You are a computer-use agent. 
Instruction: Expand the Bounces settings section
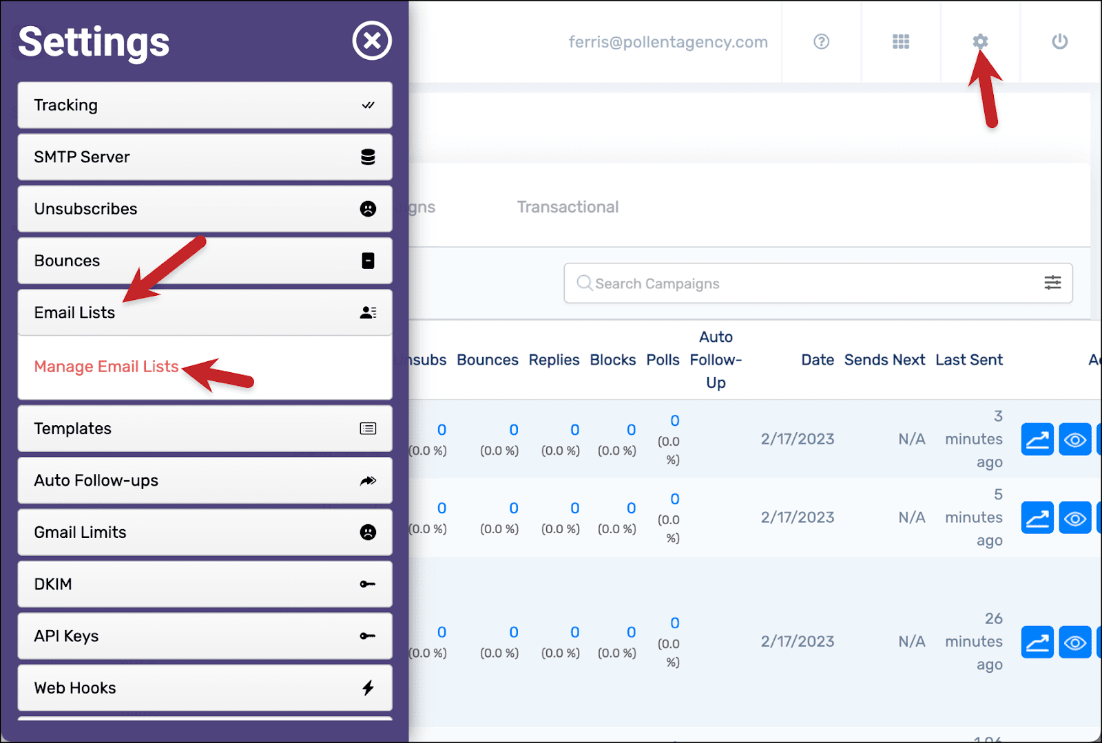click(x=205, y=261)
